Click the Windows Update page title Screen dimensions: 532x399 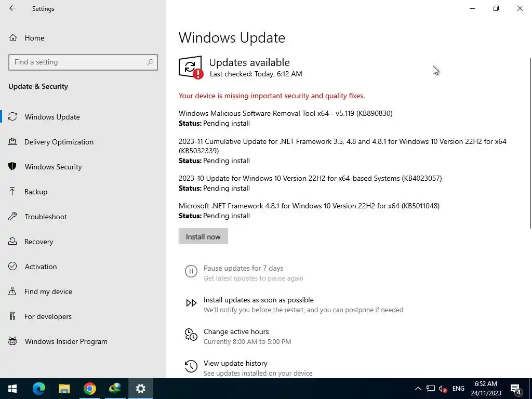pos(232,37)
